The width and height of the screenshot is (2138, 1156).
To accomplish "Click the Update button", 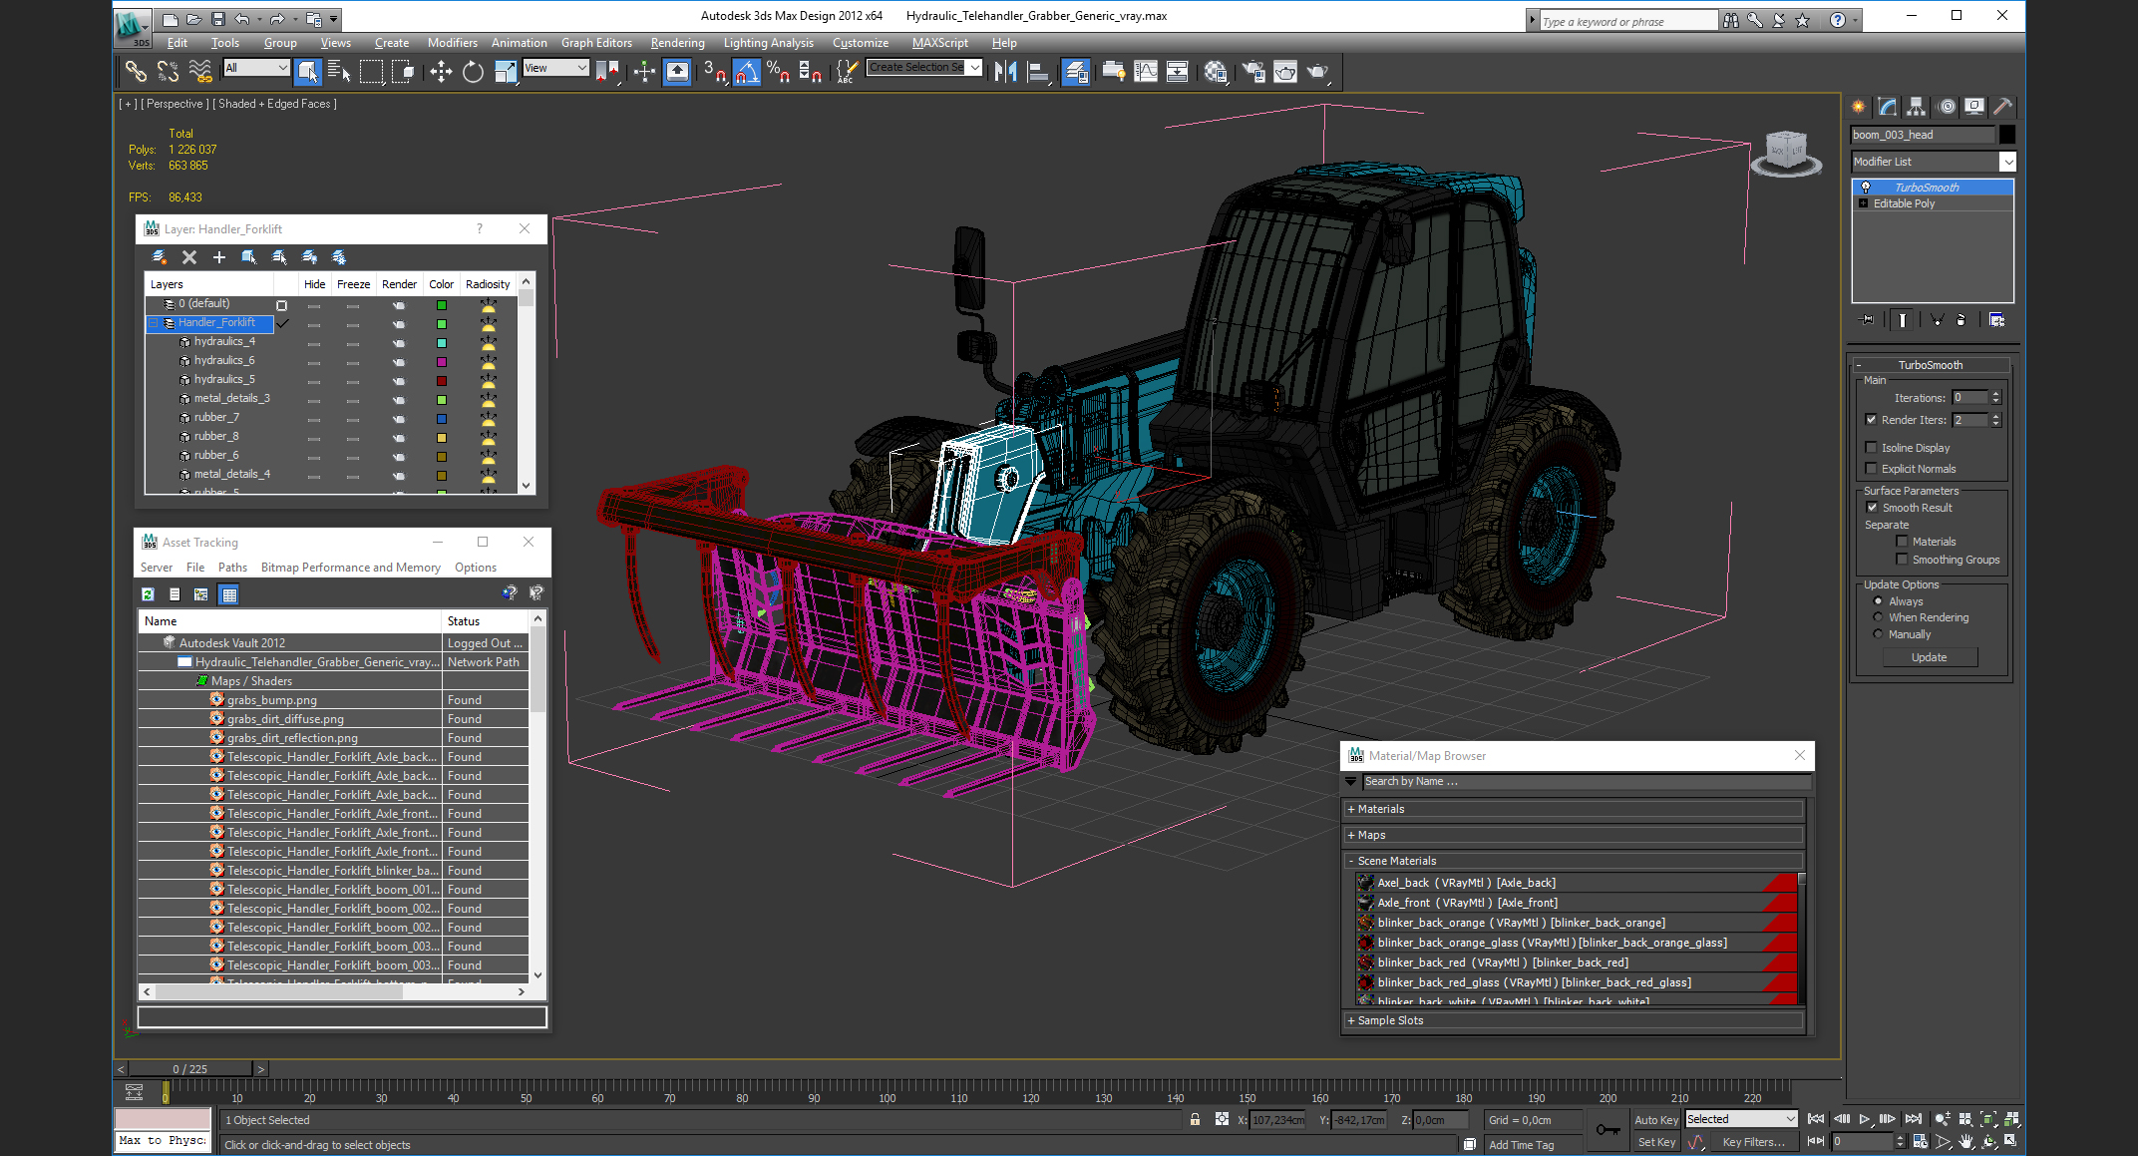I will pos(1929,657).
